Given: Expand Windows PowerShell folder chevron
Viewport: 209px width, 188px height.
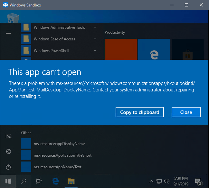Looking at the screenshot, I should pos(95,50).
